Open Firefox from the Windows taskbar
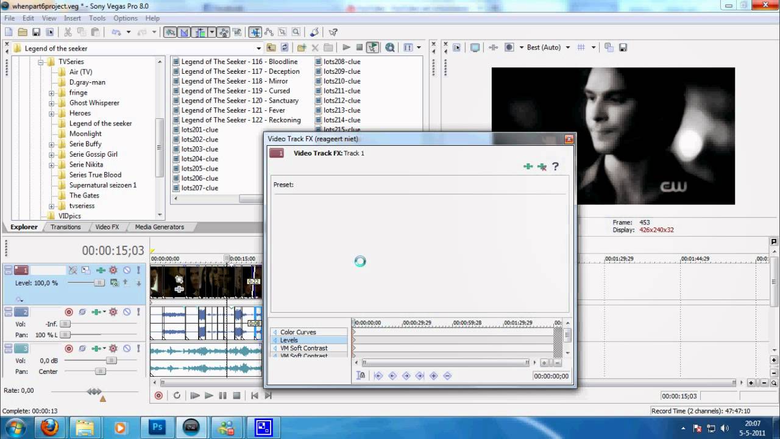Viewport: 780px width, 439px height. (x=50, y=427)
